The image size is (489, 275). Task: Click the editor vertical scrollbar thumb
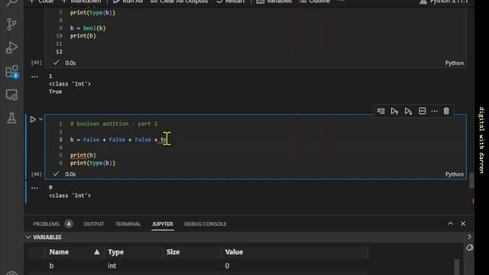[x=471, y=181]
